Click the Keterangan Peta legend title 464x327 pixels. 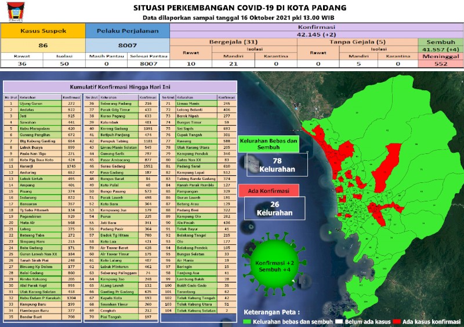(271, 312)
